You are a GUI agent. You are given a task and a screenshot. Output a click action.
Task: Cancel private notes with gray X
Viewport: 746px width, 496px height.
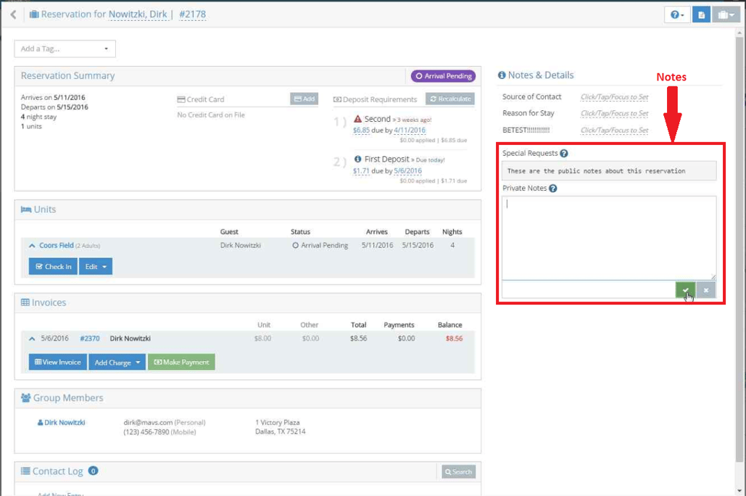coord(706,290)
